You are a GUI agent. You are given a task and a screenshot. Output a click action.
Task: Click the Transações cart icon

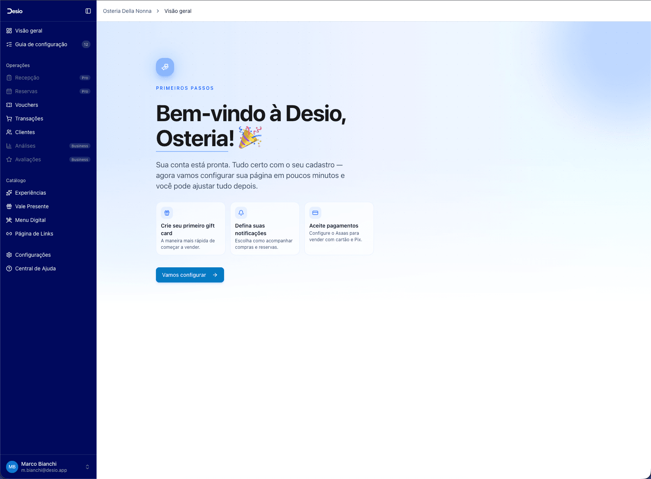click(9, 119)
